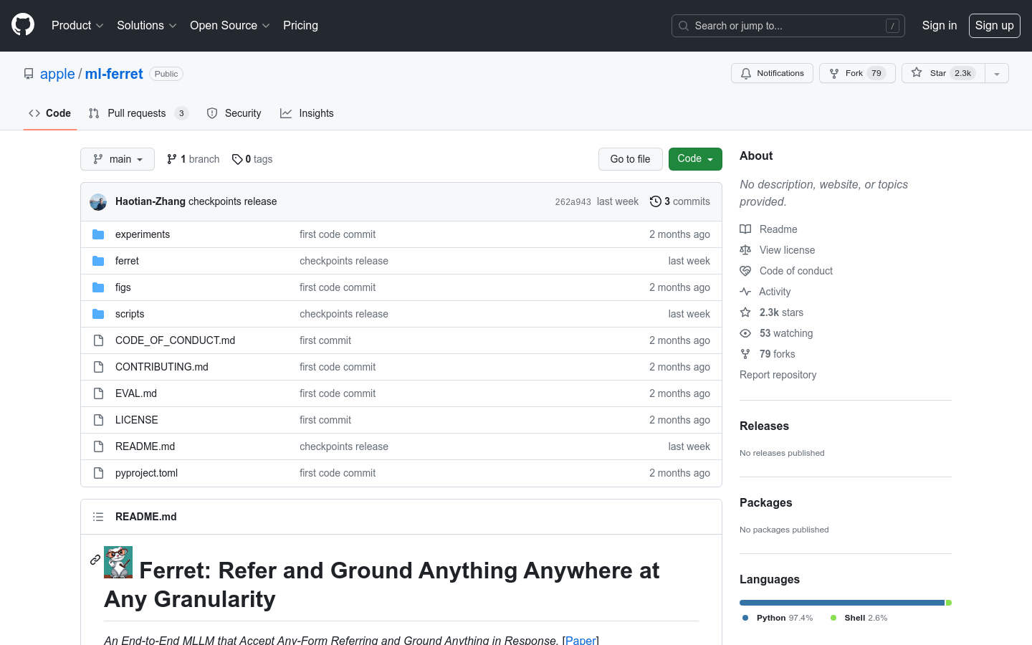Click the branch icon next to 1 branch
Screen dimensions: 1032x645
point(172,159)
